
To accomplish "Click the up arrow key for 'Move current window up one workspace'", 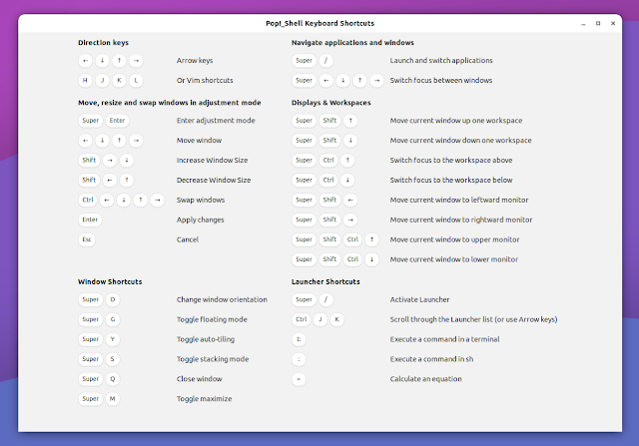I will pos(348,120).
